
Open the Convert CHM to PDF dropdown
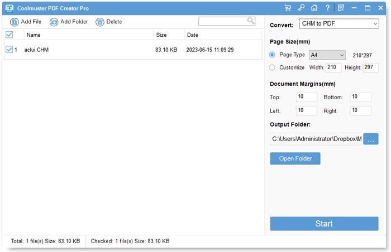click(x=339, y=24)
